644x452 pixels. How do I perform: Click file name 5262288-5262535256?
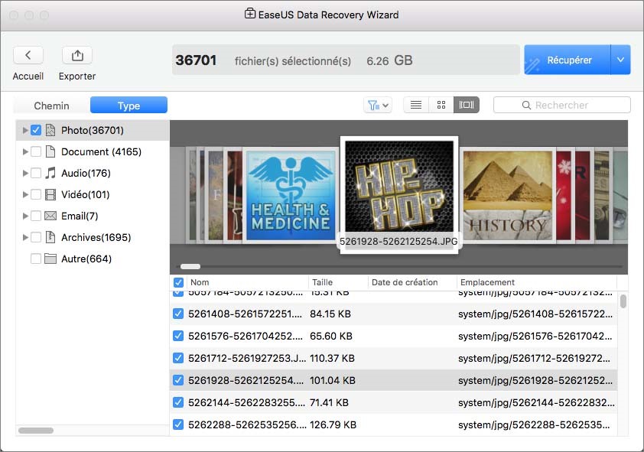[247, 425]
